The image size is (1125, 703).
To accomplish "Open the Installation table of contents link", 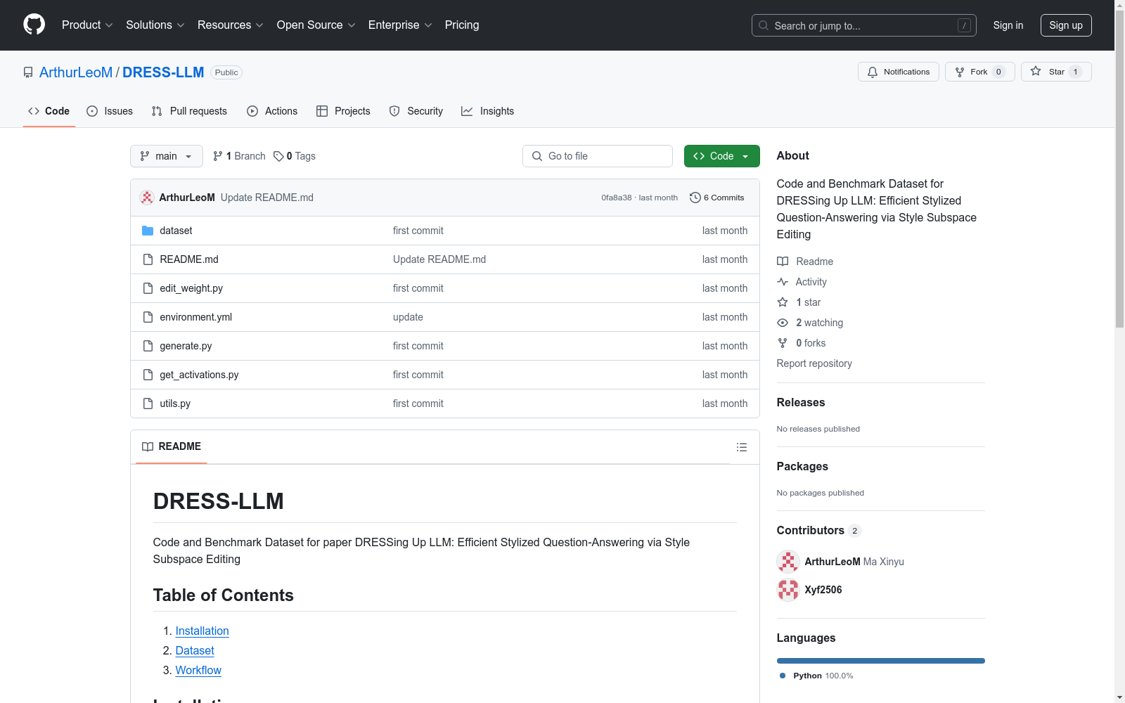I will 202,631.
